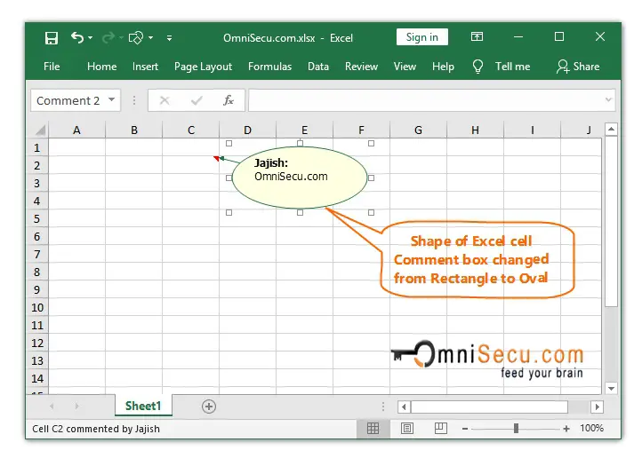Expand the Name Box dropdown arrow
This screenshot has height=466, width=642.
pos(111,99)
